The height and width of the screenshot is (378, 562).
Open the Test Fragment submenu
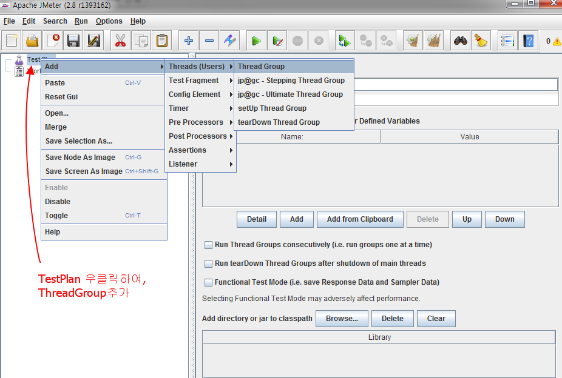click(200, 81)
